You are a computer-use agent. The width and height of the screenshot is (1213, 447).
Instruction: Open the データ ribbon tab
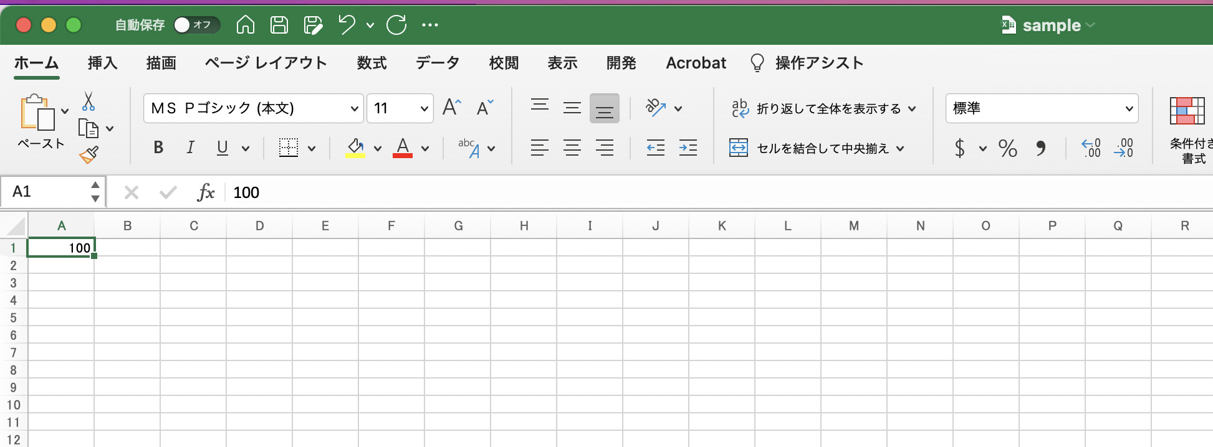click(x=437, y=63)
